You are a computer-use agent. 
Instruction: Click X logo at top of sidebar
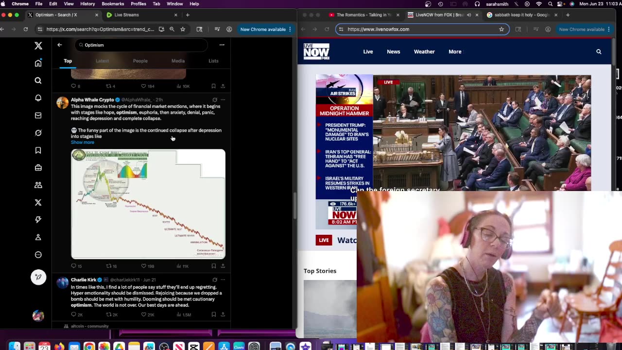point(38,46)
